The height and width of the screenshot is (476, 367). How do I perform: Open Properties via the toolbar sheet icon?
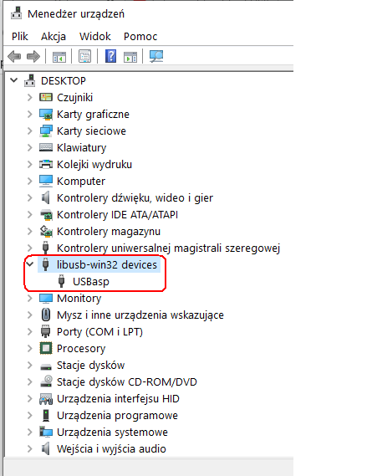pyautogui.click(x=84, y=56)
